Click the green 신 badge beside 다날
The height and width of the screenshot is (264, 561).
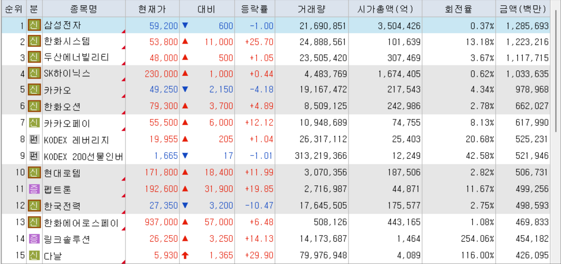(x=34, y=255)
